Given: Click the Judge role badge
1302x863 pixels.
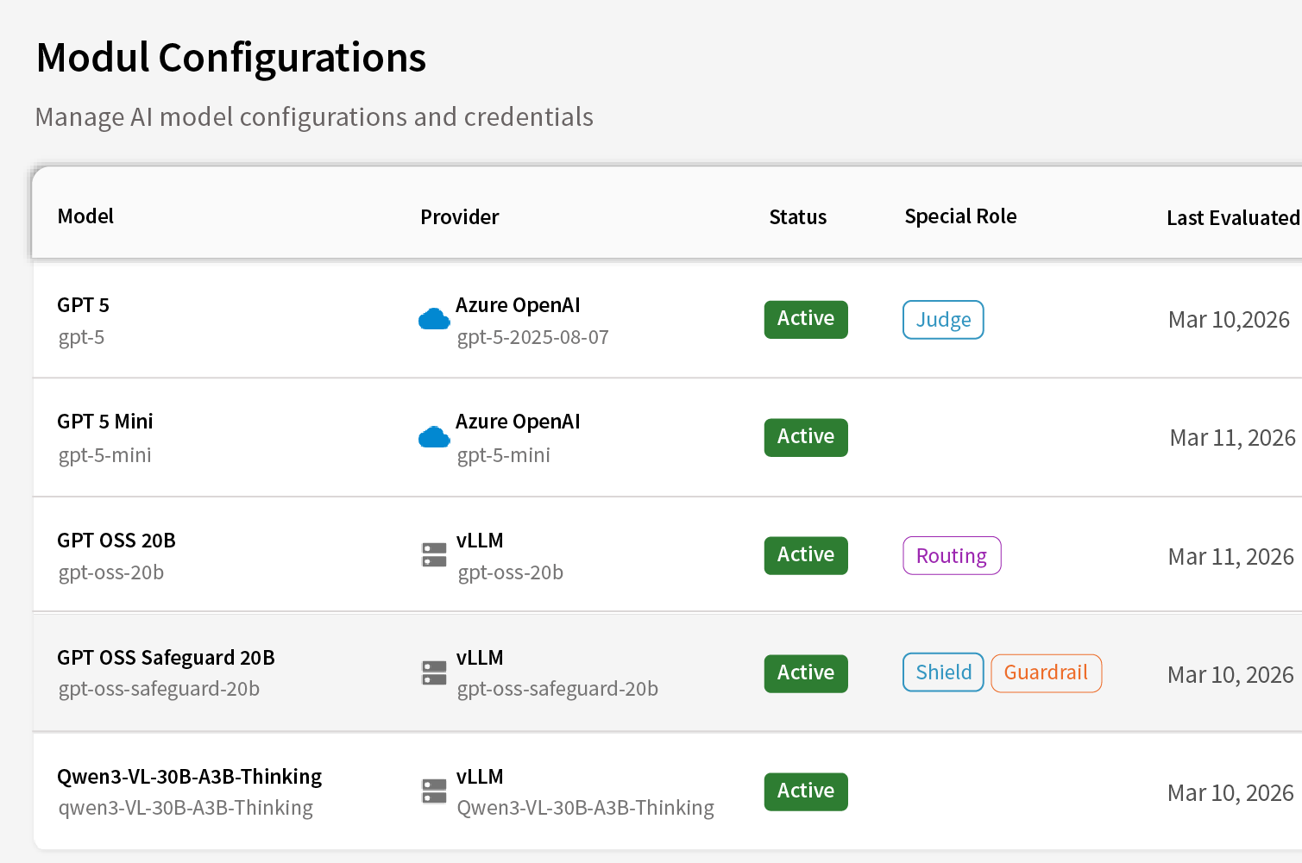Looking at the screenshot, I should point(943,320).
